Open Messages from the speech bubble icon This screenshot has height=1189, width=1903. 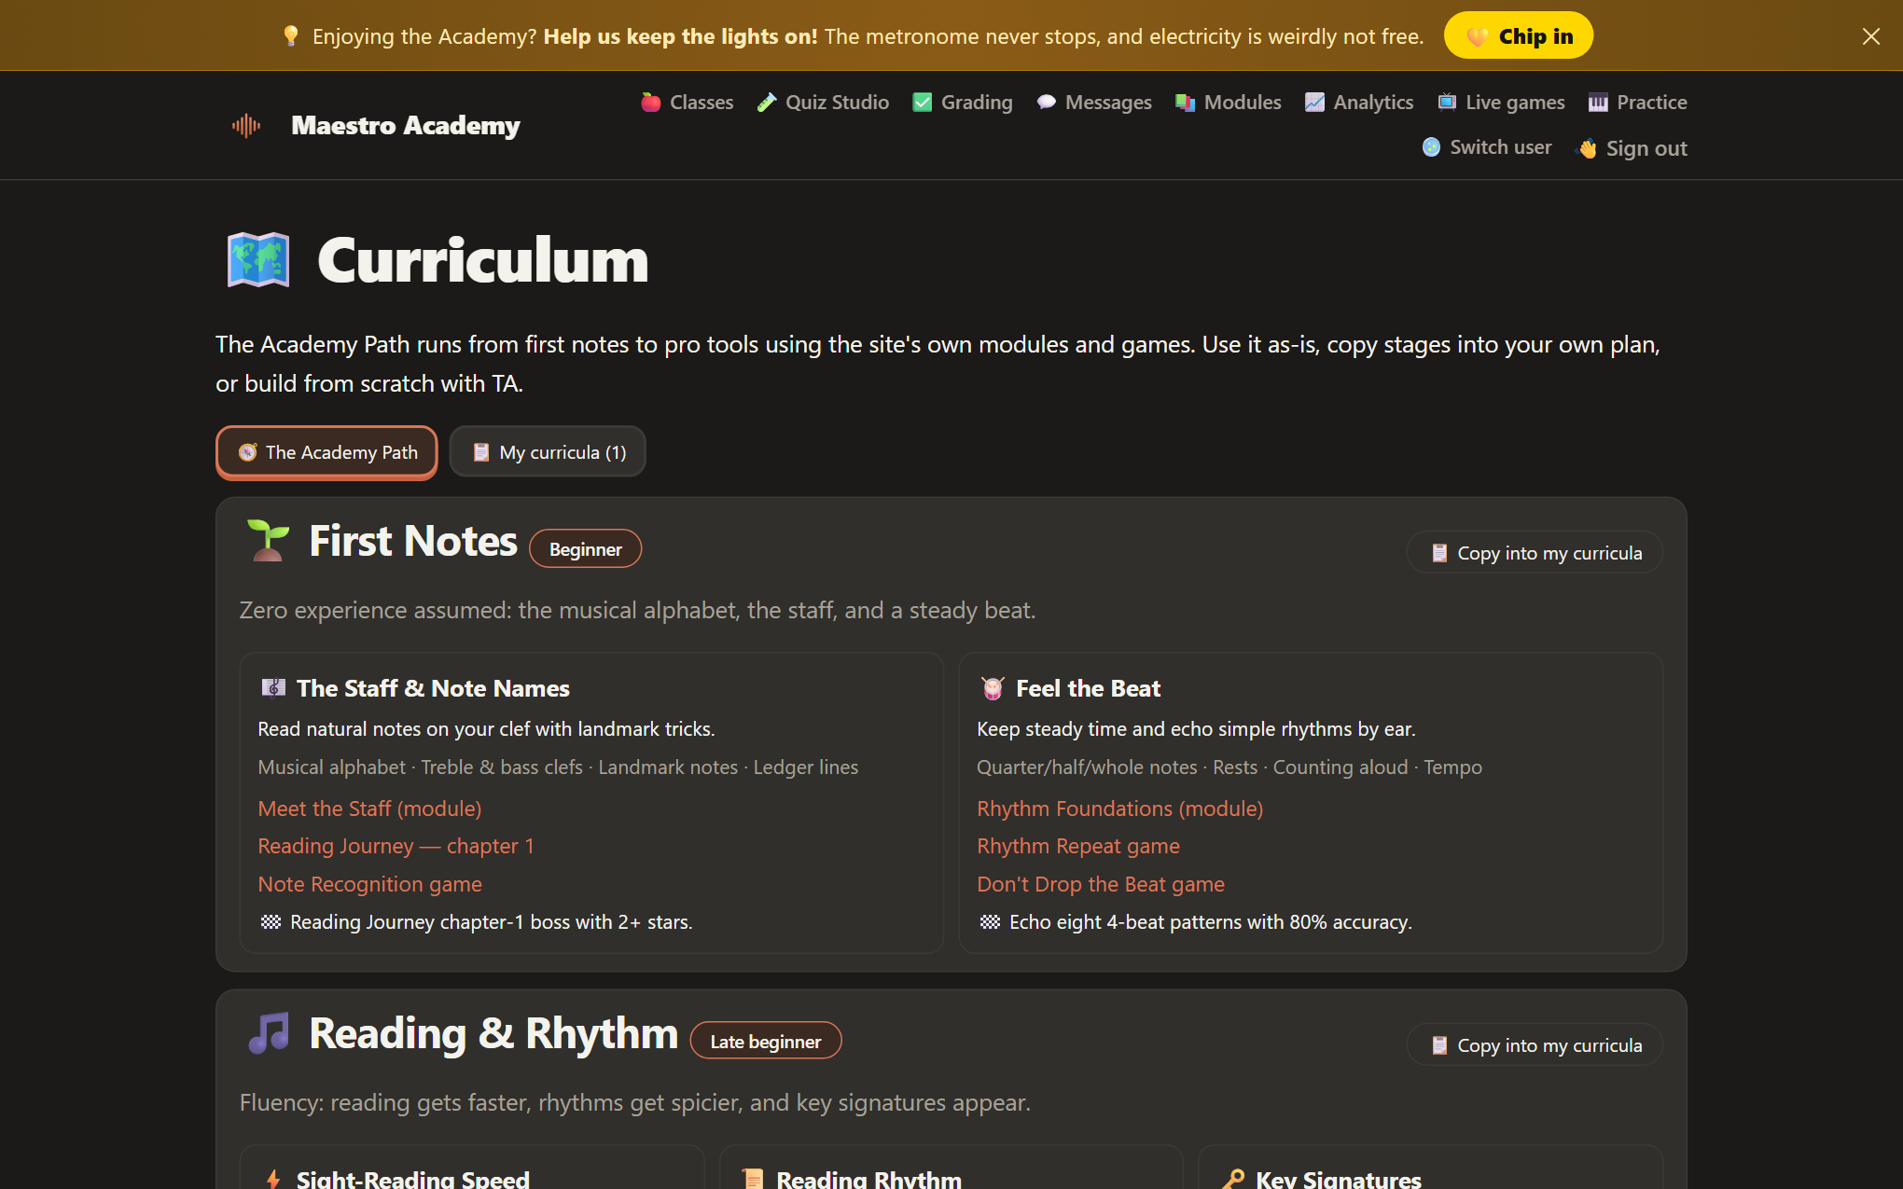tap(1046, 103)
